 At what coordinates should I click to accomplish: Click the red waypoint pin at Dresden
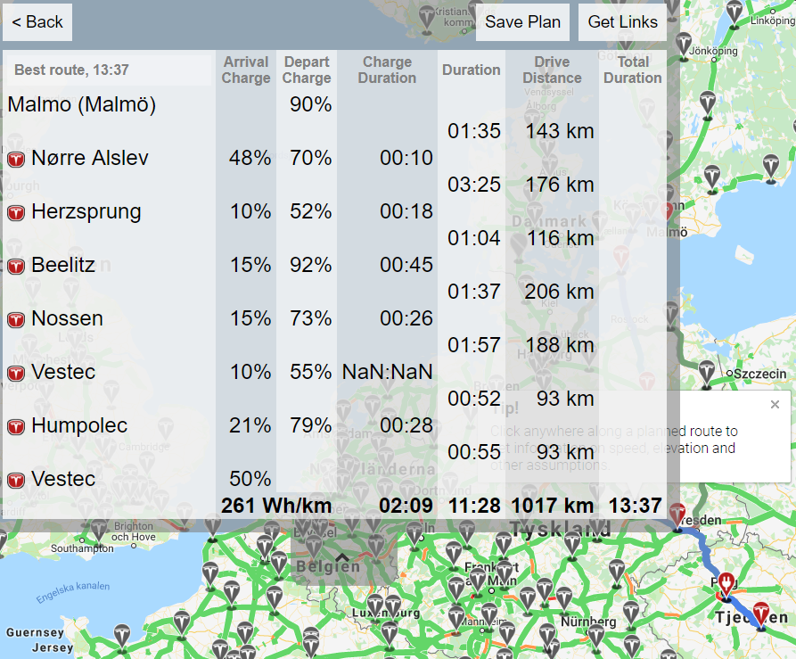[x=677, y=515]
